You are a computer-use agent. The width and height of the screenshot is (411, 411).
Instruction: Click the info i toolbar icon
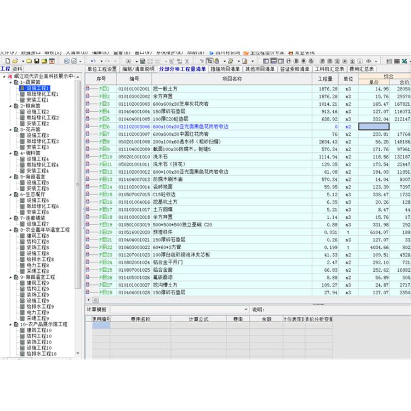pos(360,61)
